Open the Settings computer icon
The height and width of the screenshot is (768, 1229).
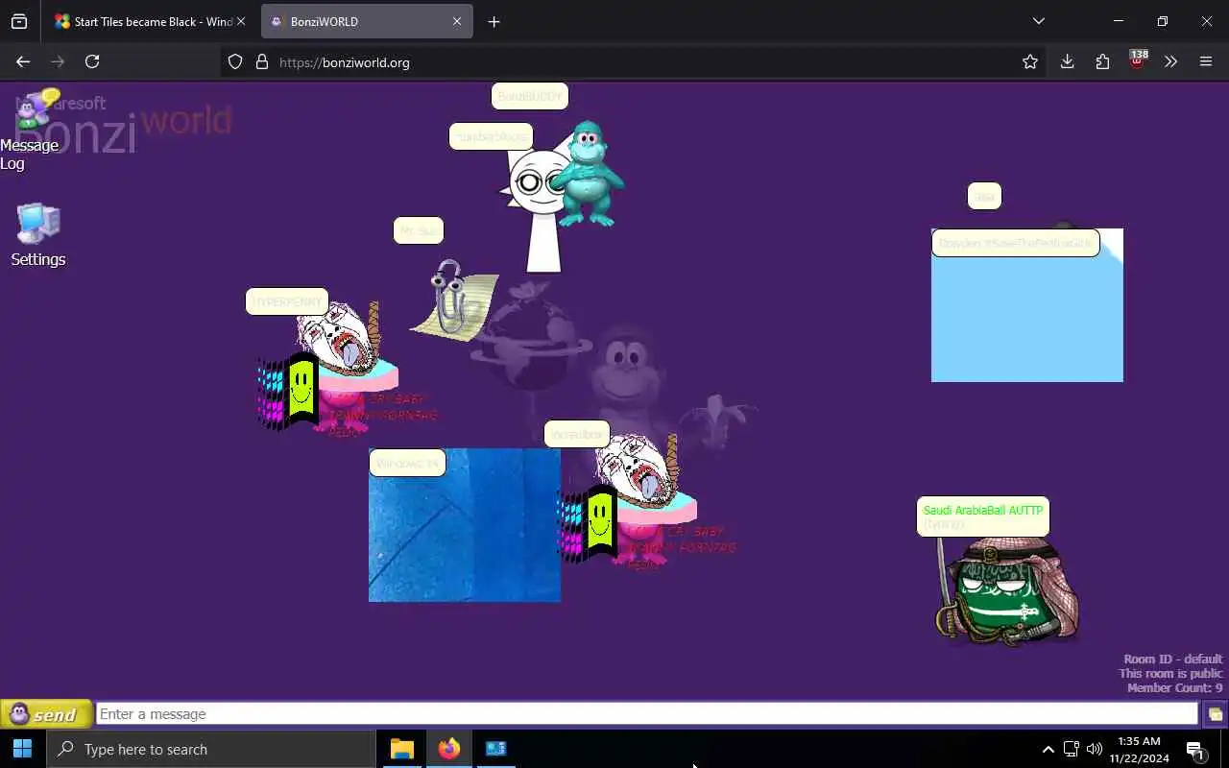click(x=38, y=235)
